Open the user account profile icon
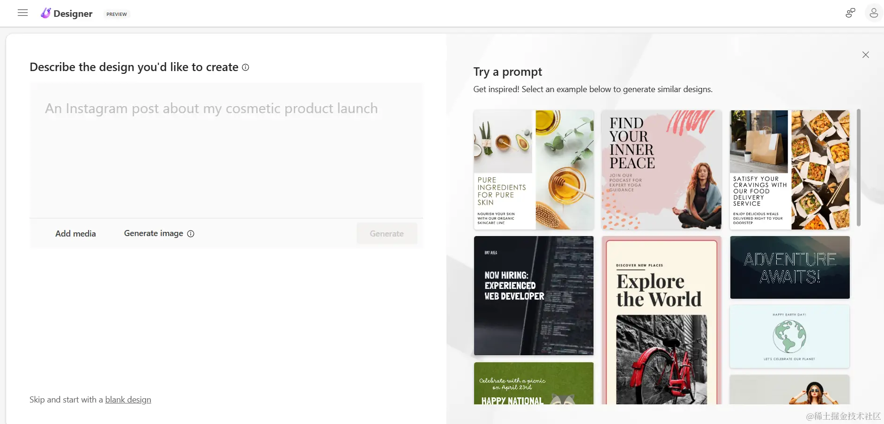884x424 pixels. tap(874, 13)
